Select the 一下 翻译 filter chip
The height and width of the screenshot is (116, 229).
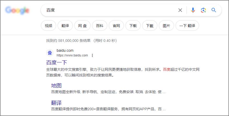[187, 25]
